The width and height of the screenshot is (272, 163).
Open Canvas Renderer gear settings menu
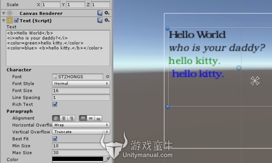pos(107,13)
